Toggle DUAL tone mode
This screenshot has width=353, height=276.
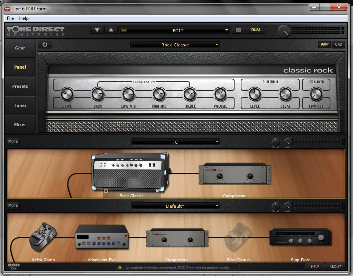(256, 30)
